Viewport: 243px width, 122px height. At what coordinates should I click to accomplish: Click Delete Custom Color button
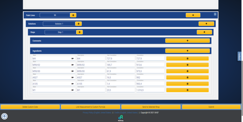pos(30,107)
